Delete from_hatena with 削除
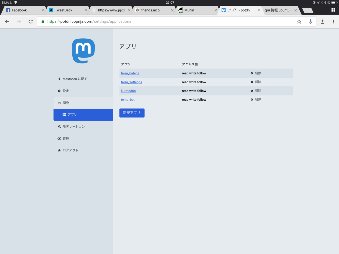Screen dimensions: 339x254 (256, 73)
